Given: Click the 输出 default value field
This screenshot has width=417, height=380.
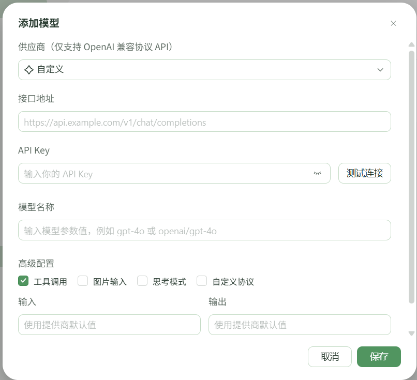Looking at the screenshot, I should 300,325.
